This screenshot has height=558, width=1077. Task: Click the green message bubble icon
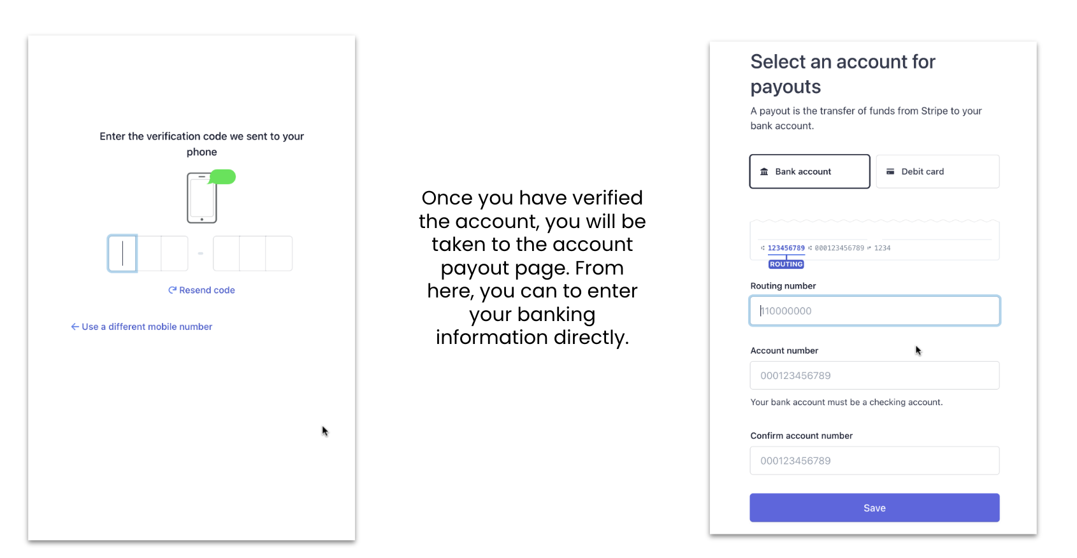click(223, 176)
